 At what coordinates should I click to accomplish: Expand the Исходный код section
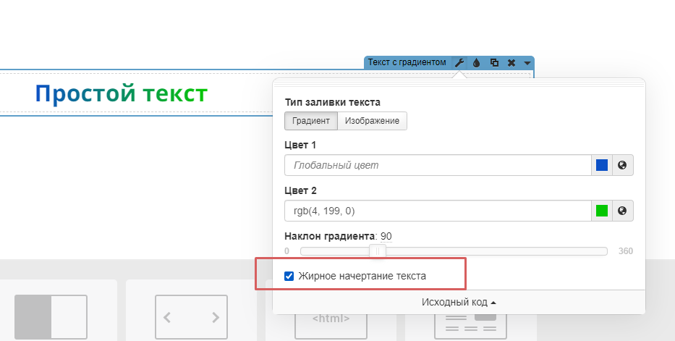point(459,302)
